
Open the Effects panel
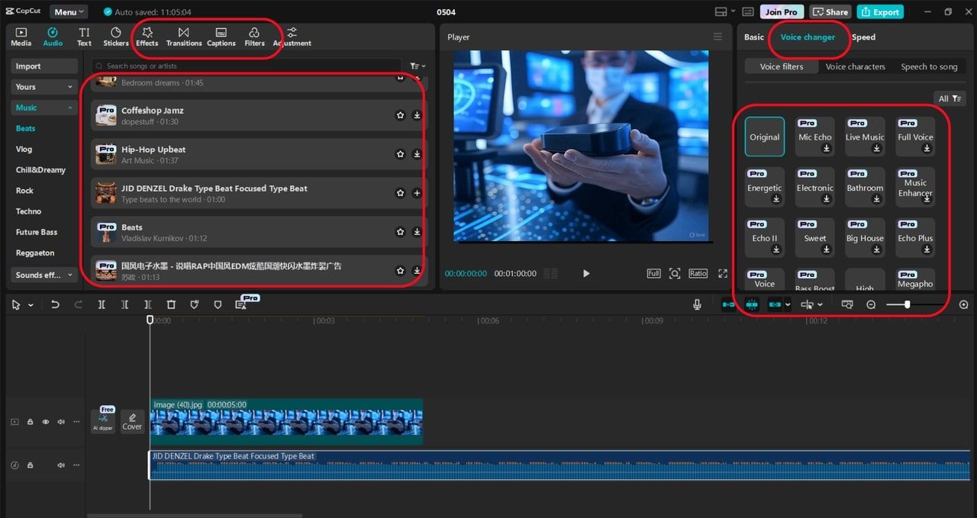pyautogui.click(x=147, y=37)
